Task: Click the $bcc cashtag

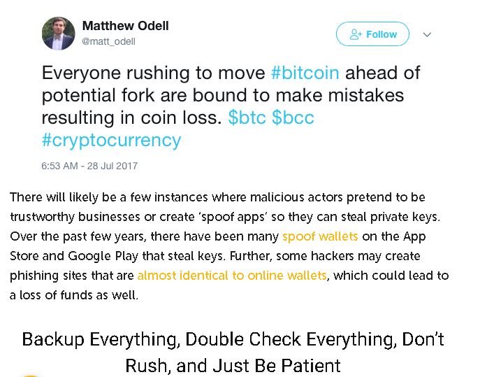Action: pyautogui.click(x=293, y=118)
